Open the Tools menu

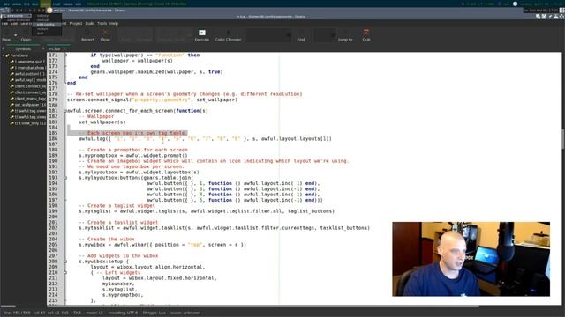102,24
